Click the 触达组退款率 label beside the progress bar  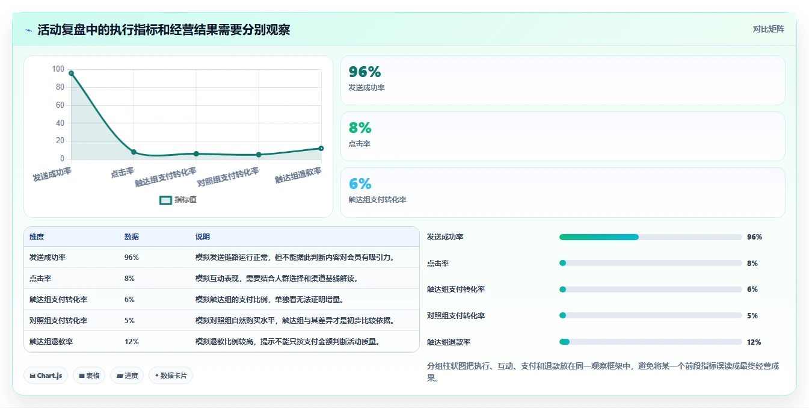(449, 342)
